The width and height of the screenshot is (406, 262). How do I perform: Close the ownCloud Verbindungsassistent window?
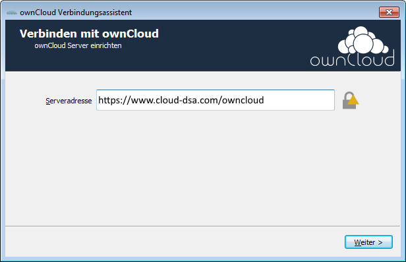[x=389, y=12]
